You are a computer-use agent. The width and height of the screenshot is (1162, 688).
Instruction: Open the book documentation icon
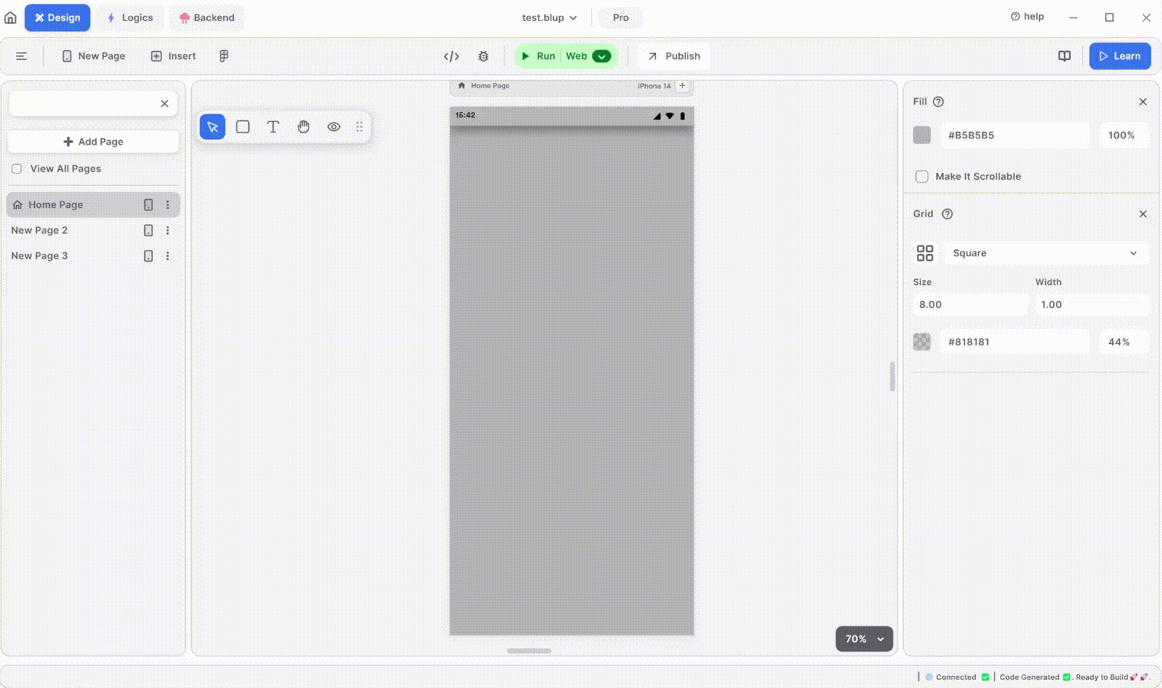1064,56
